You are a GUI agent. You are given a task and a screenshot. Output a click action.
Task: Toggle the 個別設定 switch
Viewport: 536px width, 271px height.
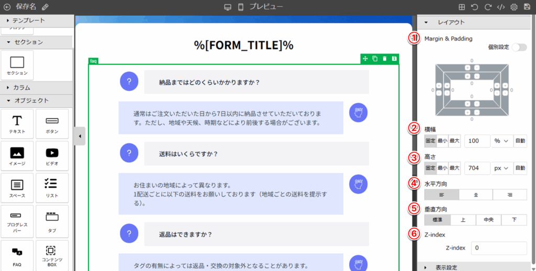pos(519,48)
